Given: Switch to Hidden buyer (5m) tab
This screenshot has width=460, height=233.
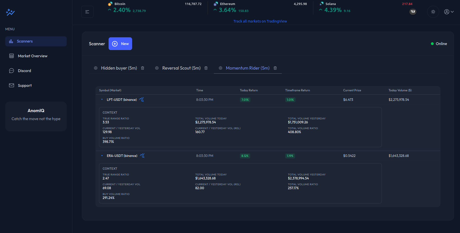Looking at the screenshot, I should 119,68.
